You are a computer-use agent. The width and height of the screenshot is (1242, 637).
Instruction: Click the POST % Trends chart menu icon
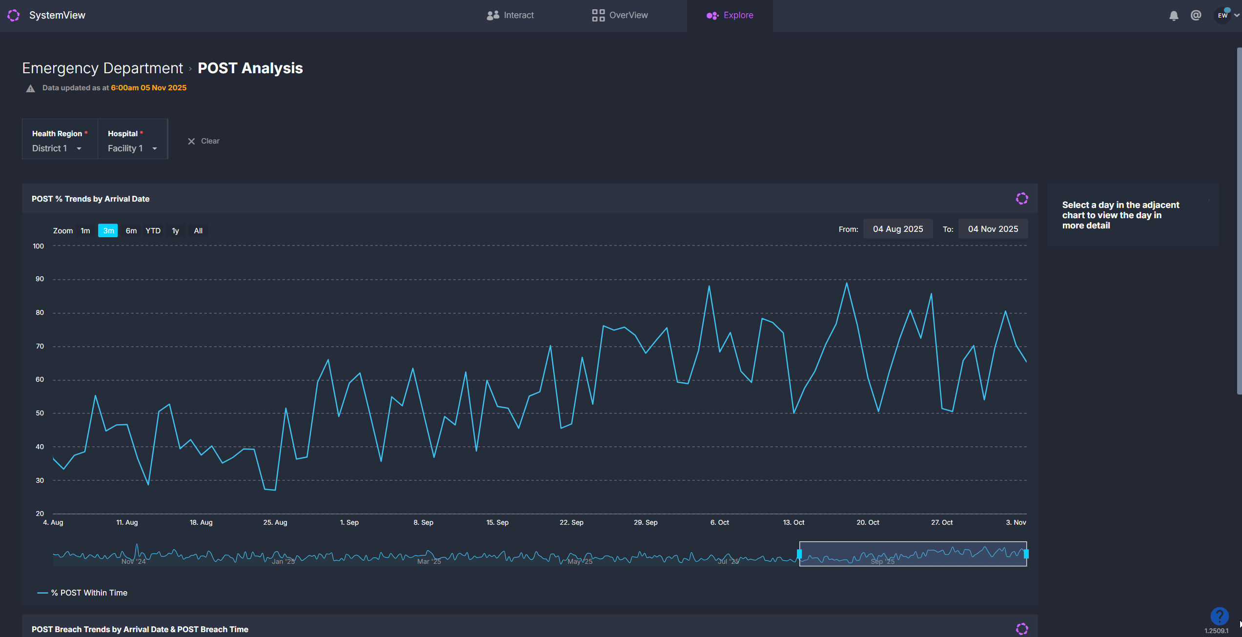click(x=1022, y=199)
